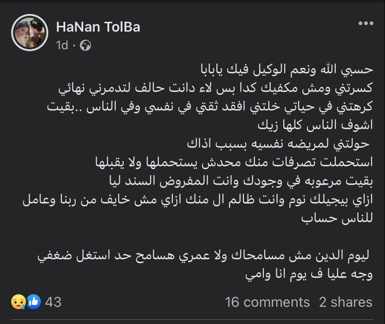Click the blue thumbs-up like reaction icon
The image size is (385, 324).
click(x=33, y=302)
